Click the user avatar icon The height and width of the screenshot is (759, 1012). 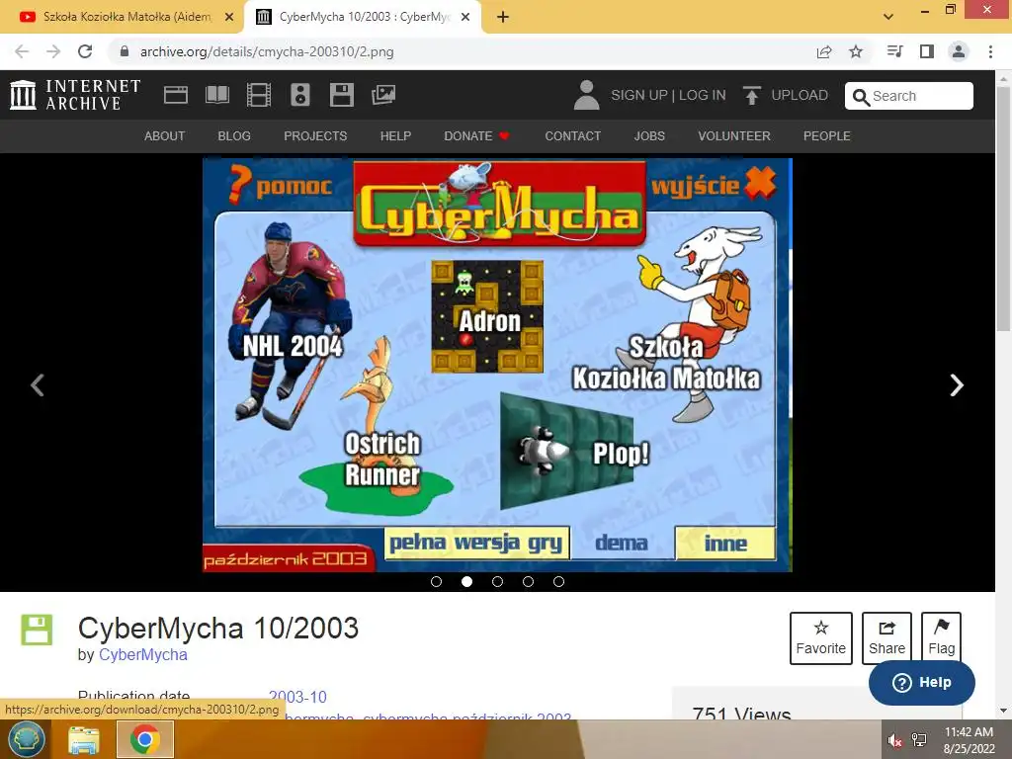(586, 95)
